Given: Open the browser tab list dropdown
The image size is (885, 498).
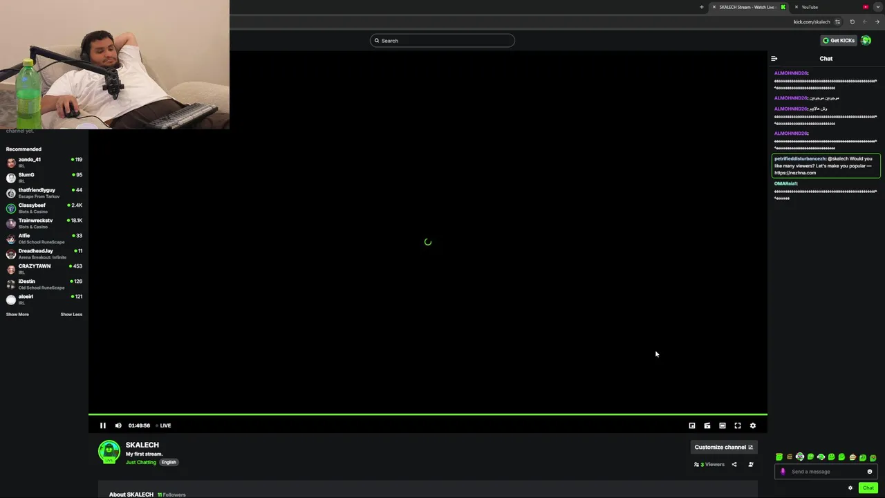Looking at the screenshot, I should click(878, 7).
